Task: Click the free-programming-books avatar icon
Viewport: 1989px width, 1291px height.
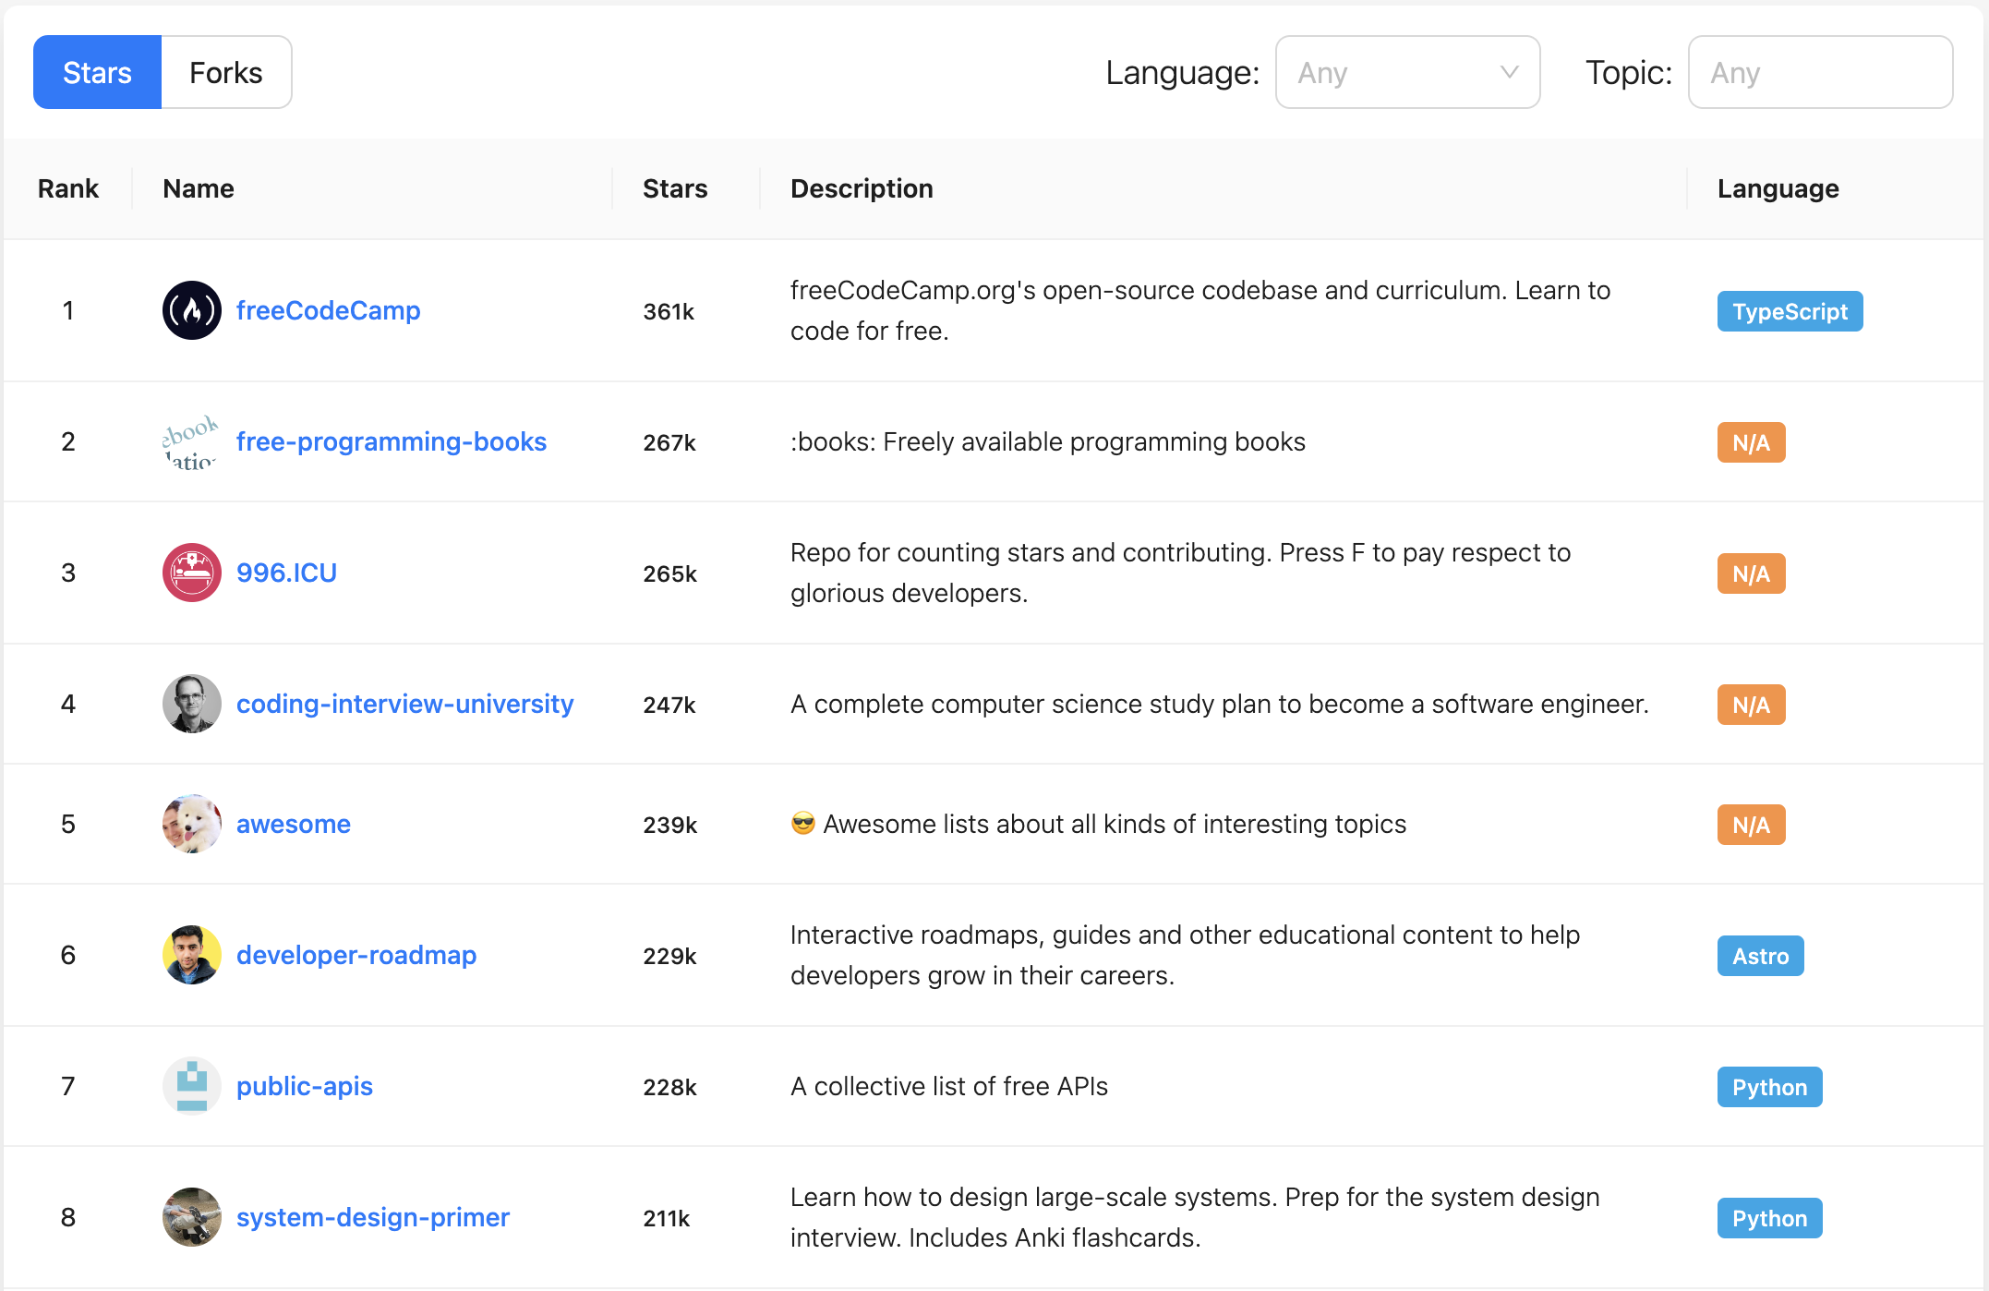Action: 191,441
